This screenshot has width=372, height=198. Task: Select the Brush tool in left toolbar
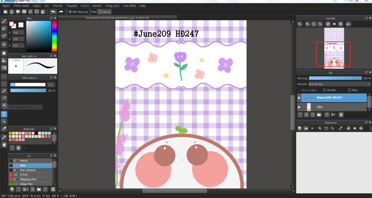tap(4, 21)
